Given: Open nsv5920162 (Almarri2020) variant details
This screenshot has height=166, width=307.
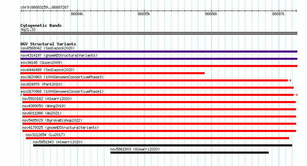Looking at the screenshot, I should click(x=47, y=99).
